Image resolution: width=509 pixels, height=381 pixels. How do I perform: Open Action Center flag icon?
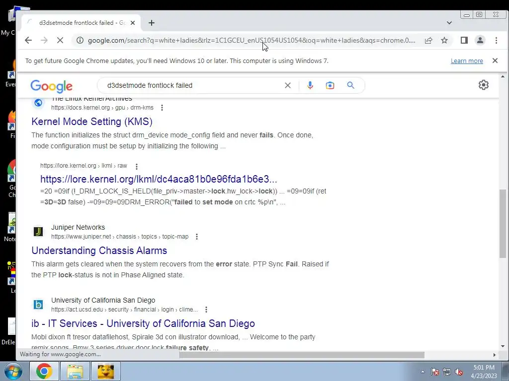coord(435,372)
